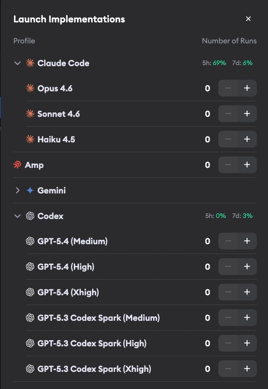Click the Gemini sparkle icon
The image size is (268, 389).
pyautogui.click(x=30, y=190)
